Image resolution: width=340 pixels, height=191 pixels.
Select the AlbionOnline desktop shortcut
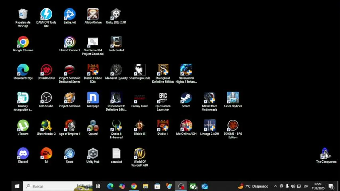tap(93, 16)
